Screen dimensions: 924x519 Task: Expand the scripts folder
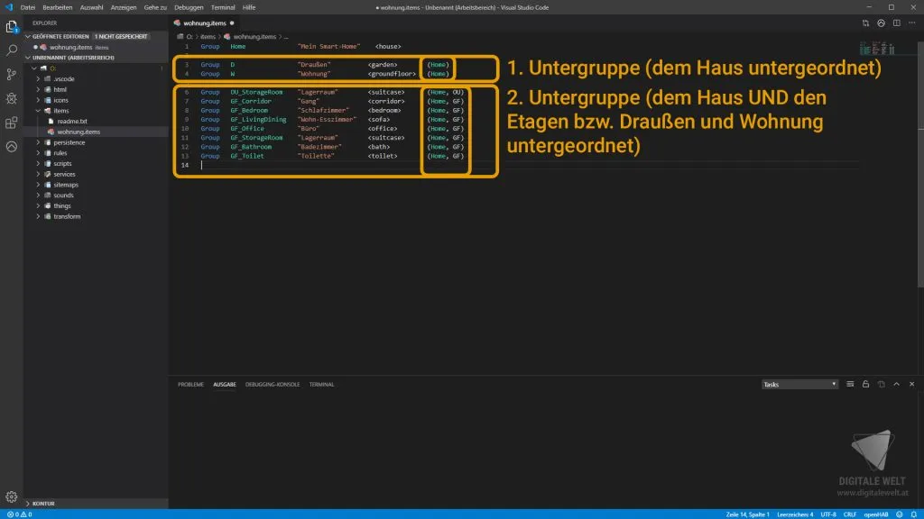pyautogui.click(x=38, y=164)
